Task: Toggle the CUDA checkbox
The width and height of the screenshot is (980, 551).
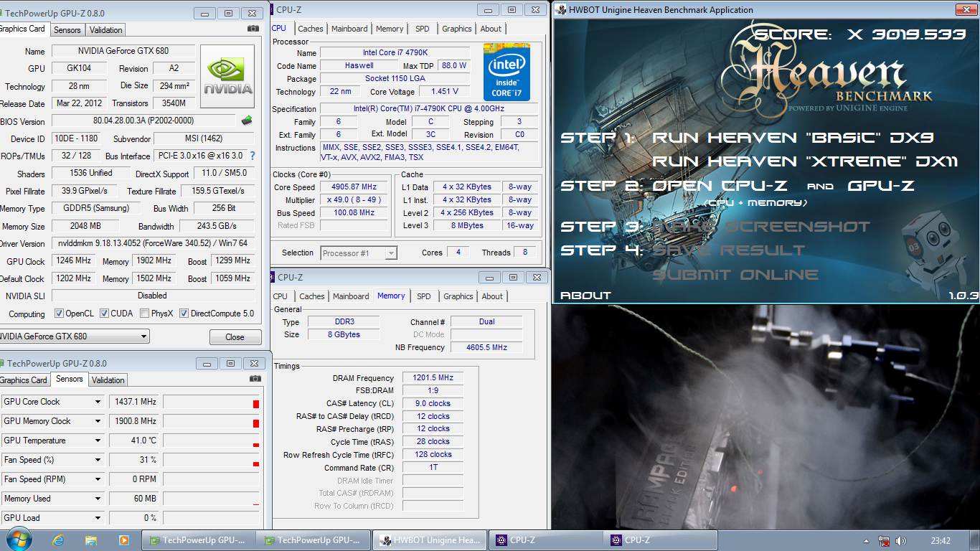Action: pyautogui.click(x=104, y=314)
